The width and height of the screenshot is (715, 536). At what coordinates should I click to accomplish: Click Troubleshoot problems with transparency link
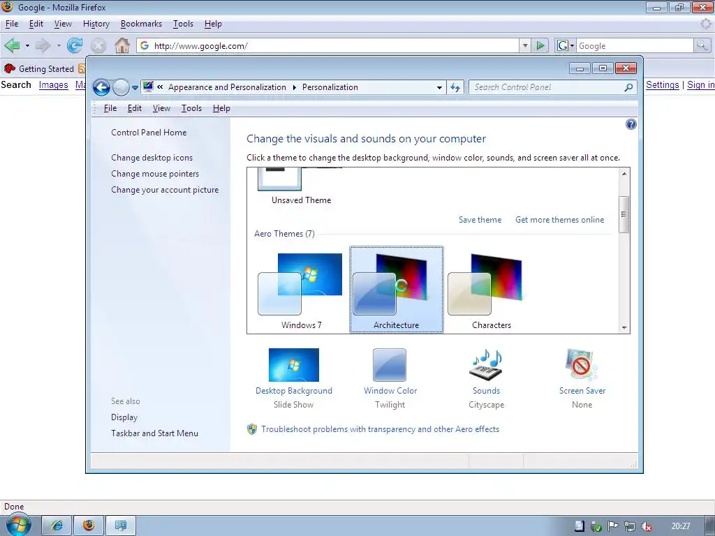coord(380,429)
